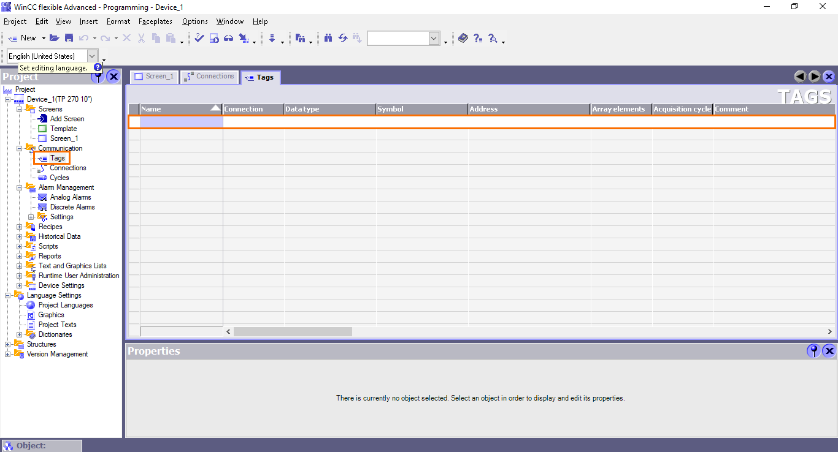Click the Replace swirl arrows icon
The image size is (838, 452).
coord(343,38)
